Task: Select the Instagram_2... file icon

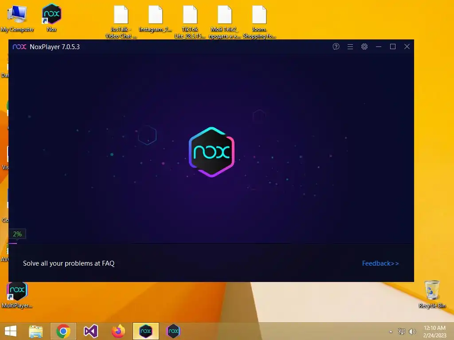Action: pyautogui.click(x=155, y=19)
